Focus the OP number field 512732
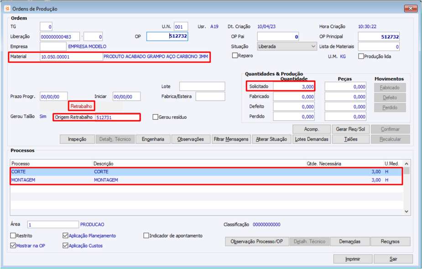The image size is (422, 269). [x=167, y=36]
